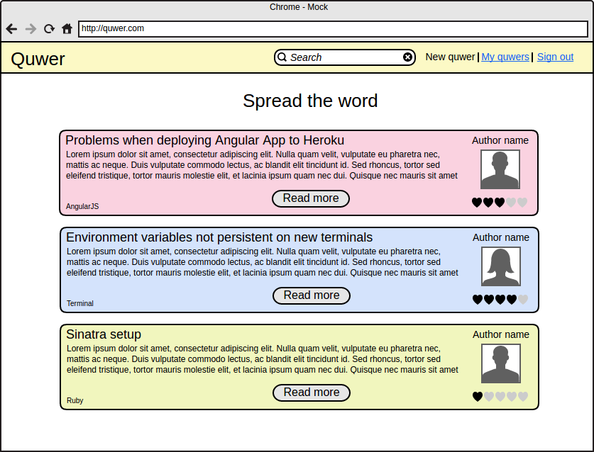The image size is (594, 452).
Task: Open the female author avatar on the Terminal post
Action: (501, 266)
